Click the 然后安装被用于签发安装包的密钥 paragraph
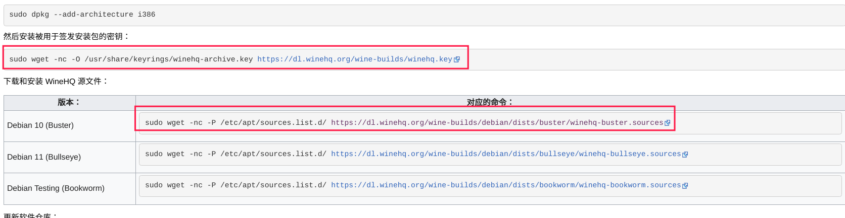This screenshot has height=218, width=845. 66,36
